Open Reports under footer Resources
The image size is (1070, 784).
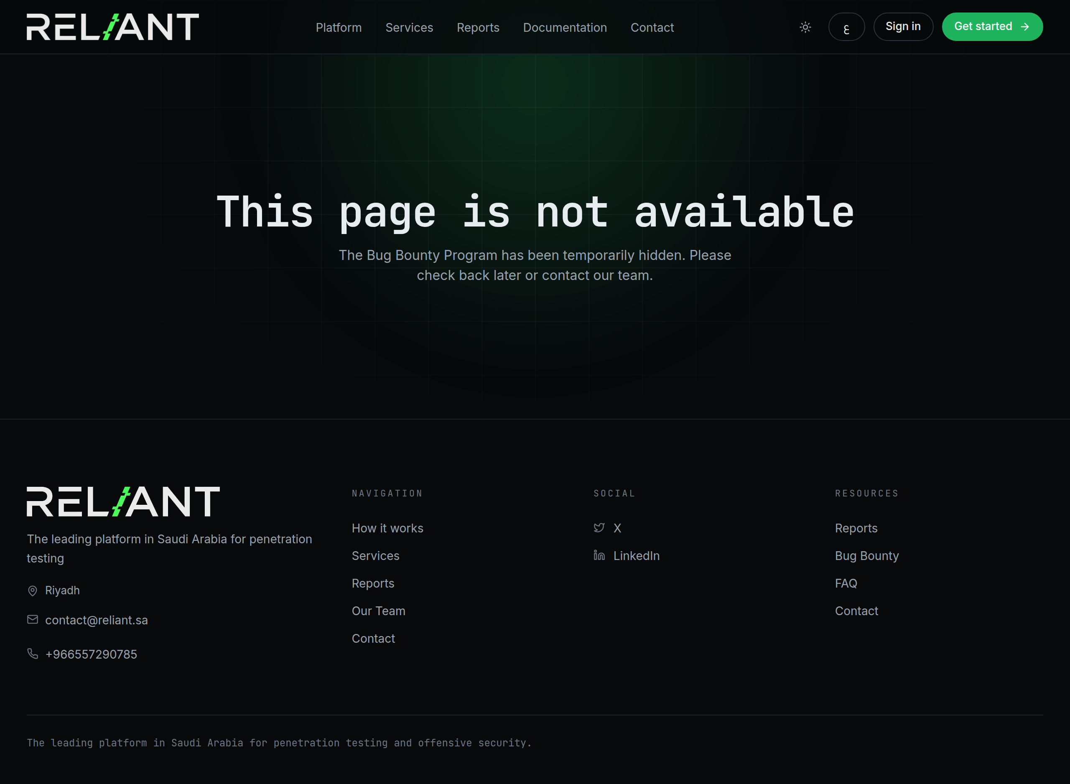tap(856, 528)
